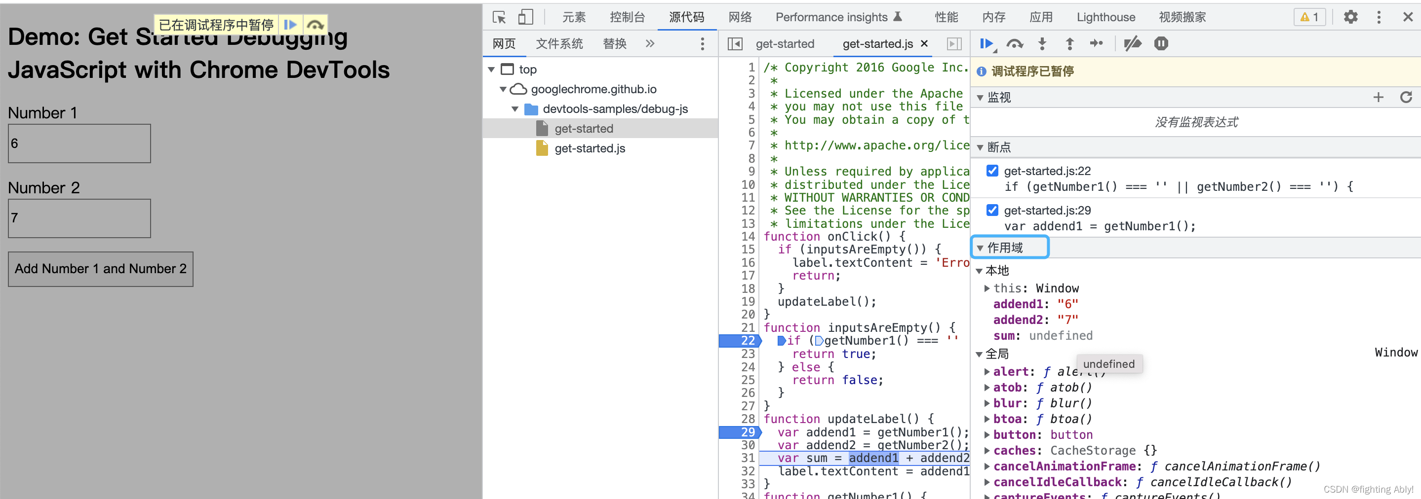Set a breakpoint on line number 31
1421x499 pixels.
pyautogui.click(x=748, y=458)
